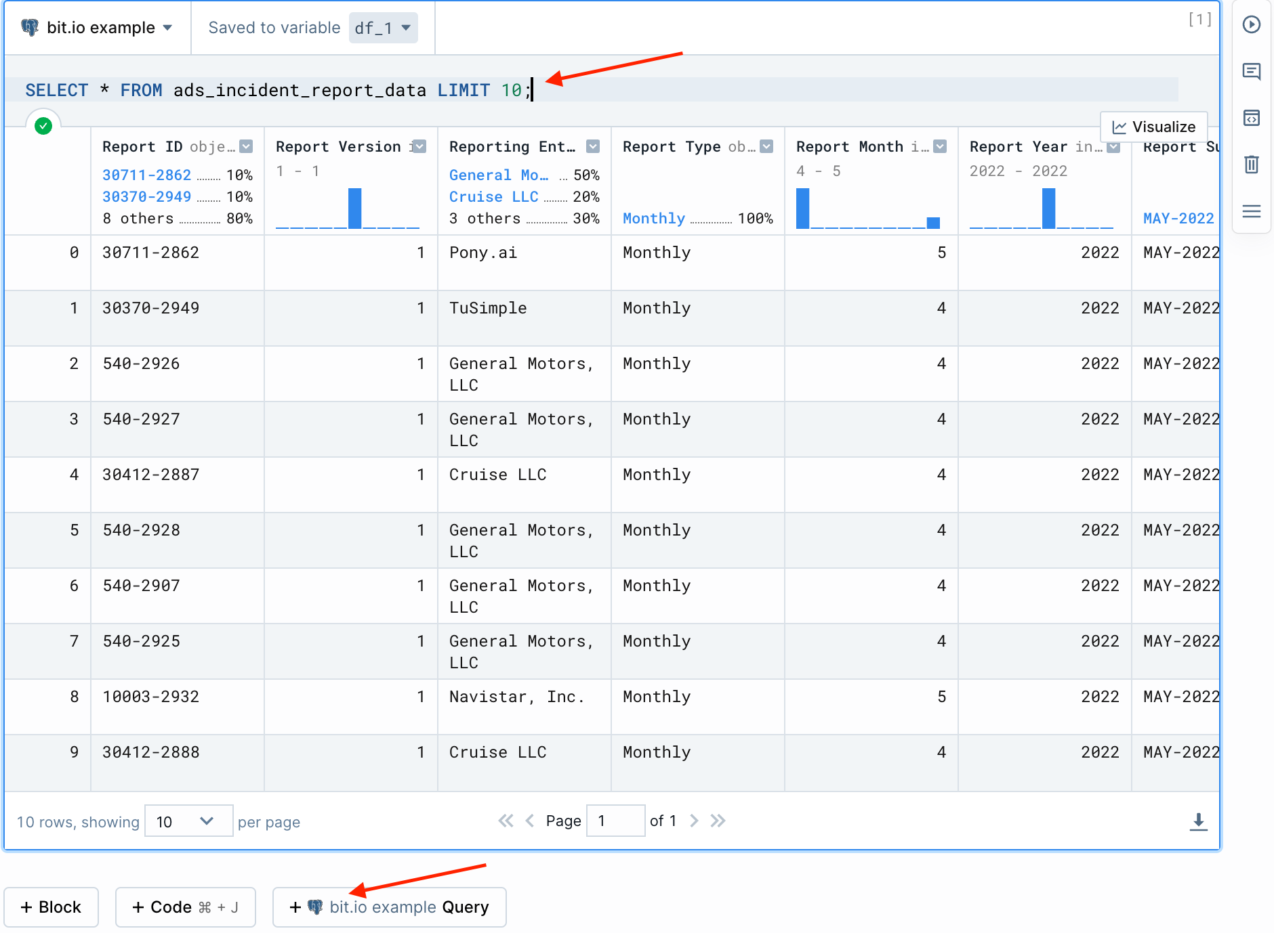Click the 10 rows, showing label
Image resolution: width=1274 pixels, height=933 pixels.
tap(78, 822)
